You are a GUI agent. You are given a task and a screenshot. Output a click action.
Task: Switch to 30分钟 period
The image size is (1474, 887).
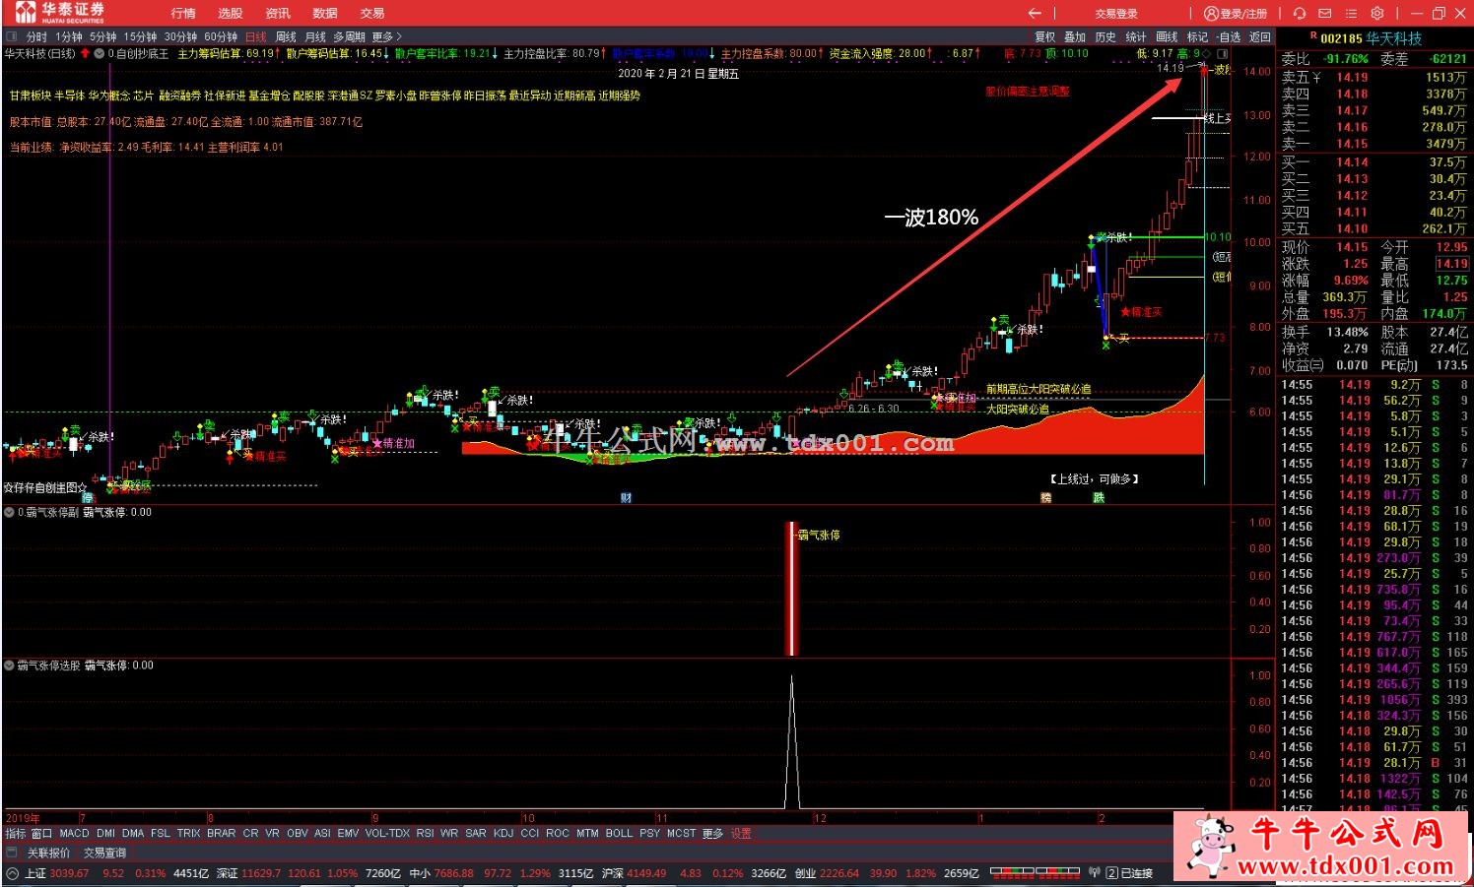click(x=180, y=36)
